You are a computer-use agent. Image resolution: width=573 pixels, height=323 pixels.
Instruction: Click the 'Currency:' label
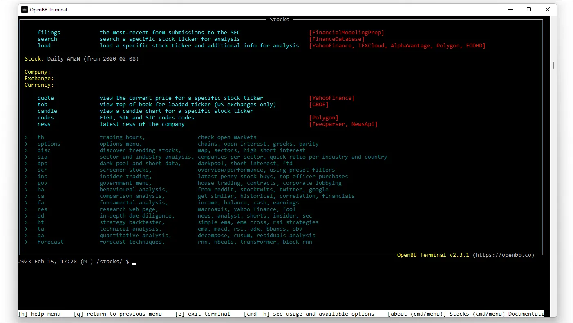(39, 85)
